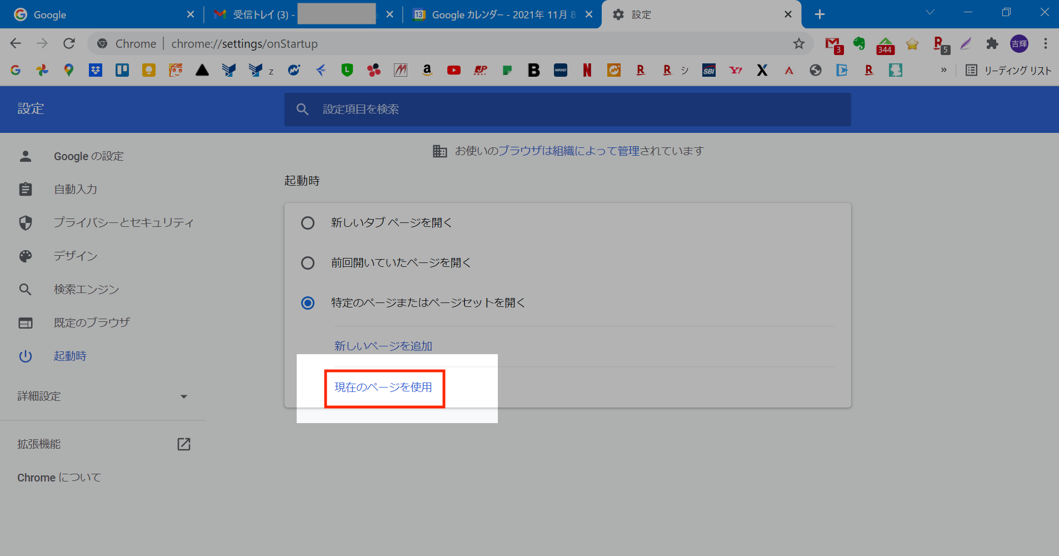The image size is (1059, 556).
Task: Open the Netflix bookmark icon
Action: click(x=587, y=70)
